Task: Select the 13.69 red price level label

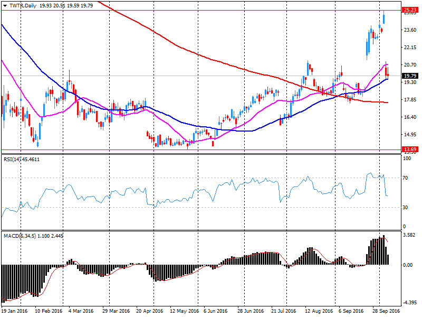Action: (x=410, y=150)
